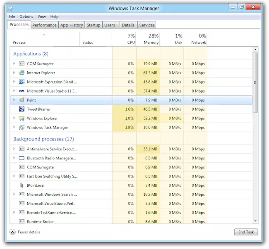The height and width of the screenshot is (249, 269).
Task: Open the File menu
Action: tap(12, 17)
